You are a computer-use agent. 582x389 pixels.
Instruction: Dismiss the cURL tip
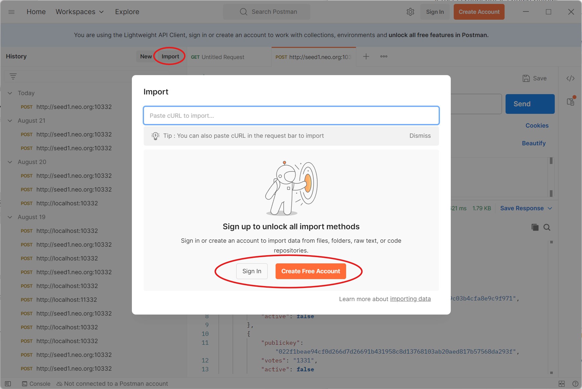click(x=420, y=136)
